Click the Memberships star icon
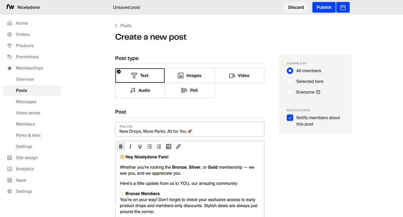This screenshot has height=217, width=403. click(x=9, y=68)
